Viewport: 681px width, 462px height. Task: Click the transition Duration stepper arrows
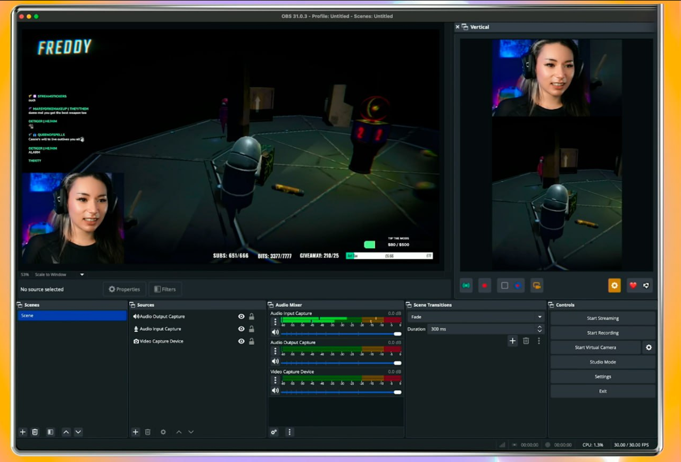(539, 329)
